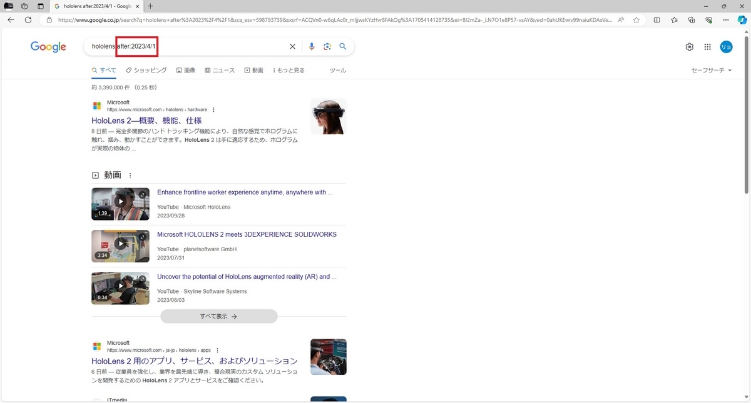Open Enhance frontline worker experience link
Viewport: 751px width, 403px height.
click(245, 192)
